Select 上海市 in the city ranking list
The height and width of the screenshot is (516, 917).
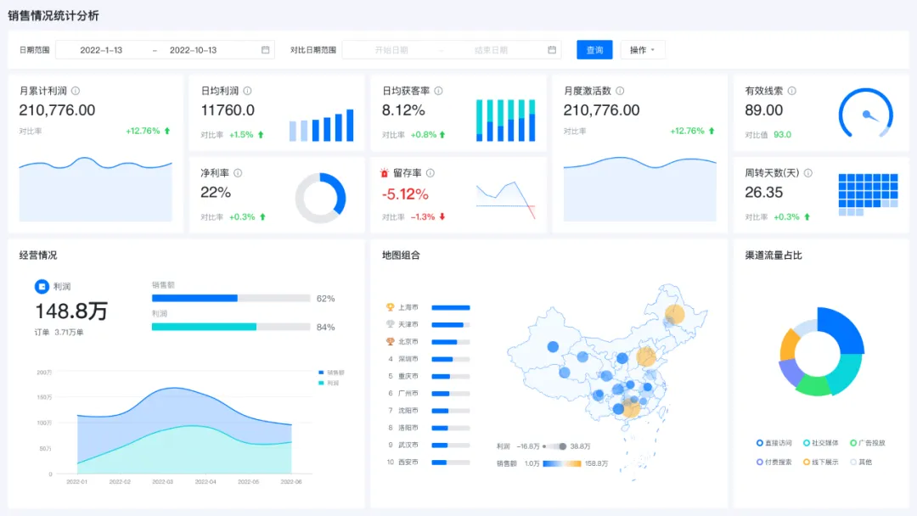tap(408, 307)
